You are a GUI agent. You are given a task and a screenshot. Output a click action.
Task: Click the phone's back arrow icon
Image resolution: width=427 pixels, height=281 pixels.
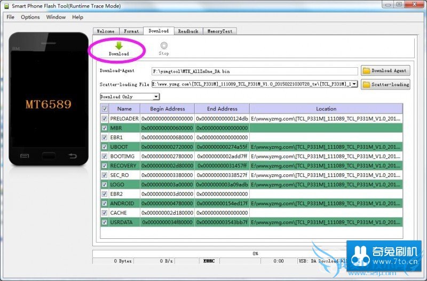pyautogui.click(x=73, y=156)
